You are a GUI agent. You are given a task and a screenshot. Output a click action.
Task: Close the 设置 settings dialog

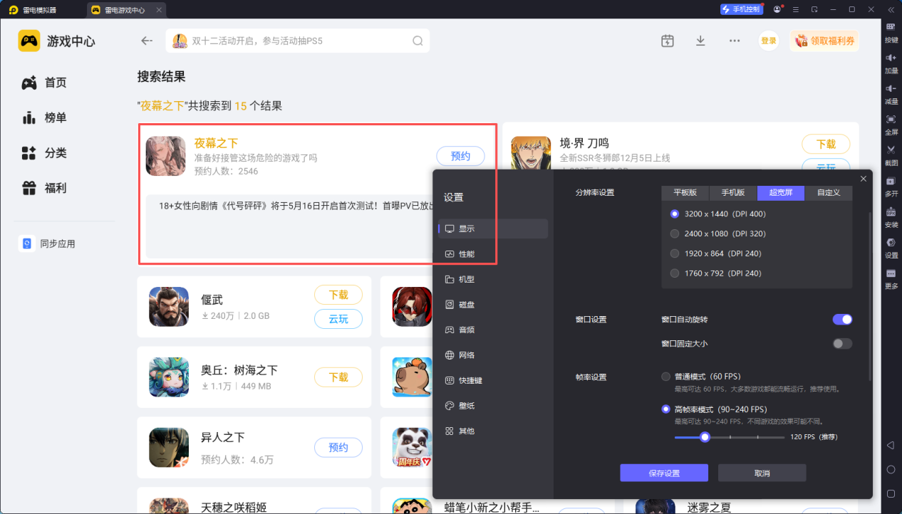(864, 179)
